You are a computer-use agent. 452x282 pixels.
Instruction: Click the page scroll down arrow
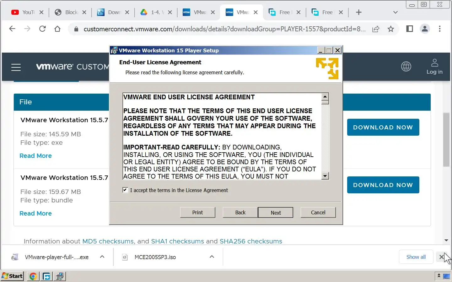(446, 240)
